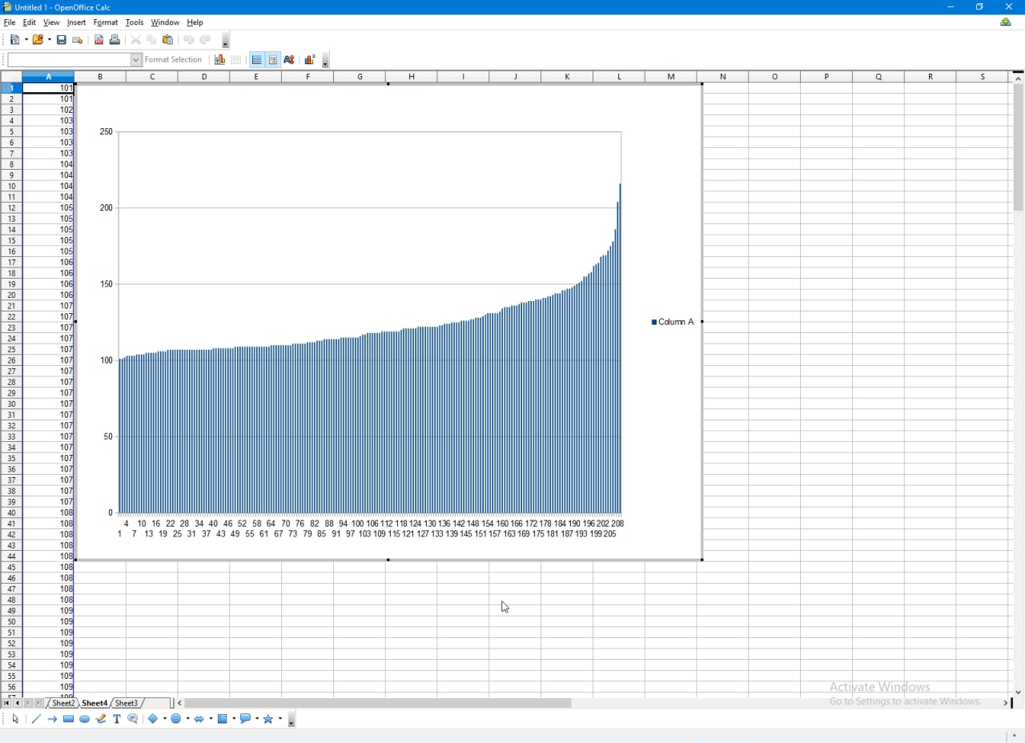Open the Tools menu
This screenshot has height=743, width=1025.
point(135,22)
